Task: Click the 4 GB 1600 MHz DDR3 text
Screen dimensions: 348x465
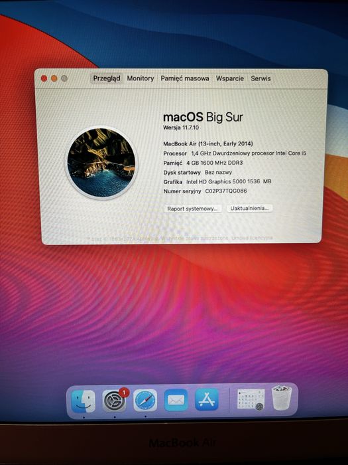Action: tap(214, 163)
